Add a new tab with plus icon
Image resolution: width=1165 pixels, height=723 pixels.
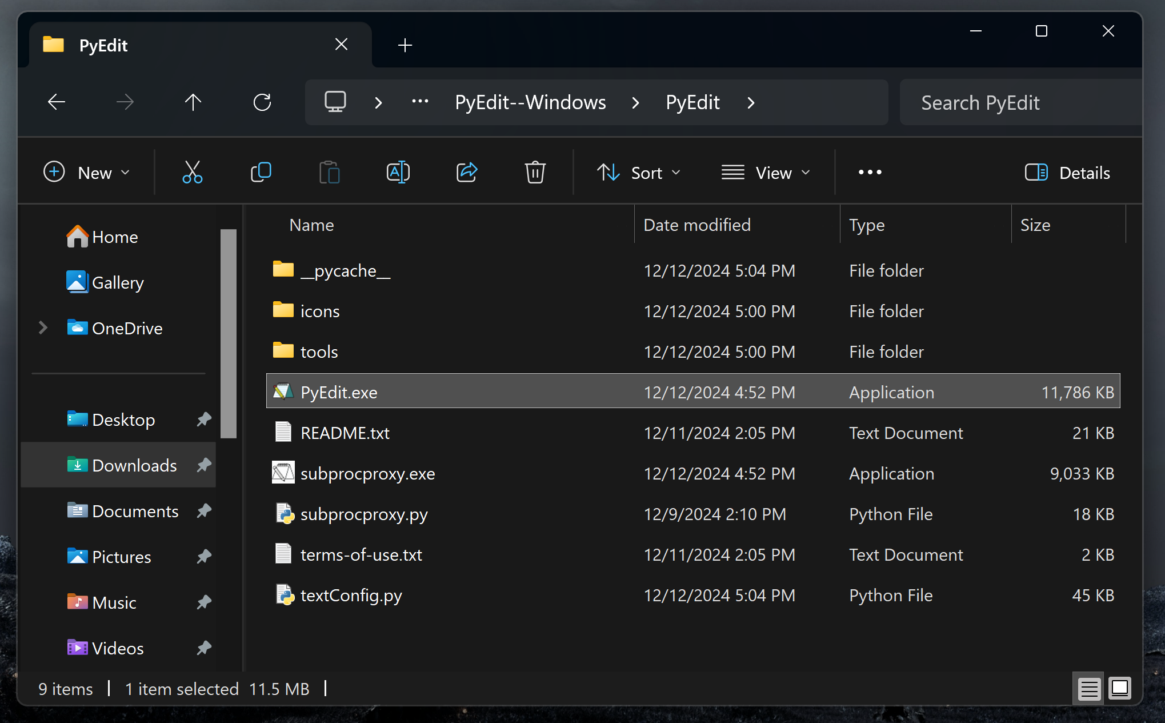(x=405, y=45)
